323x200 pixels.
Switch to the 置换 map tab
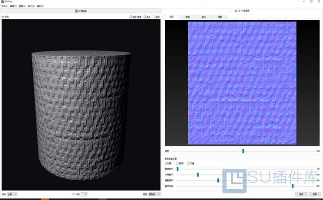pos(187,17)
